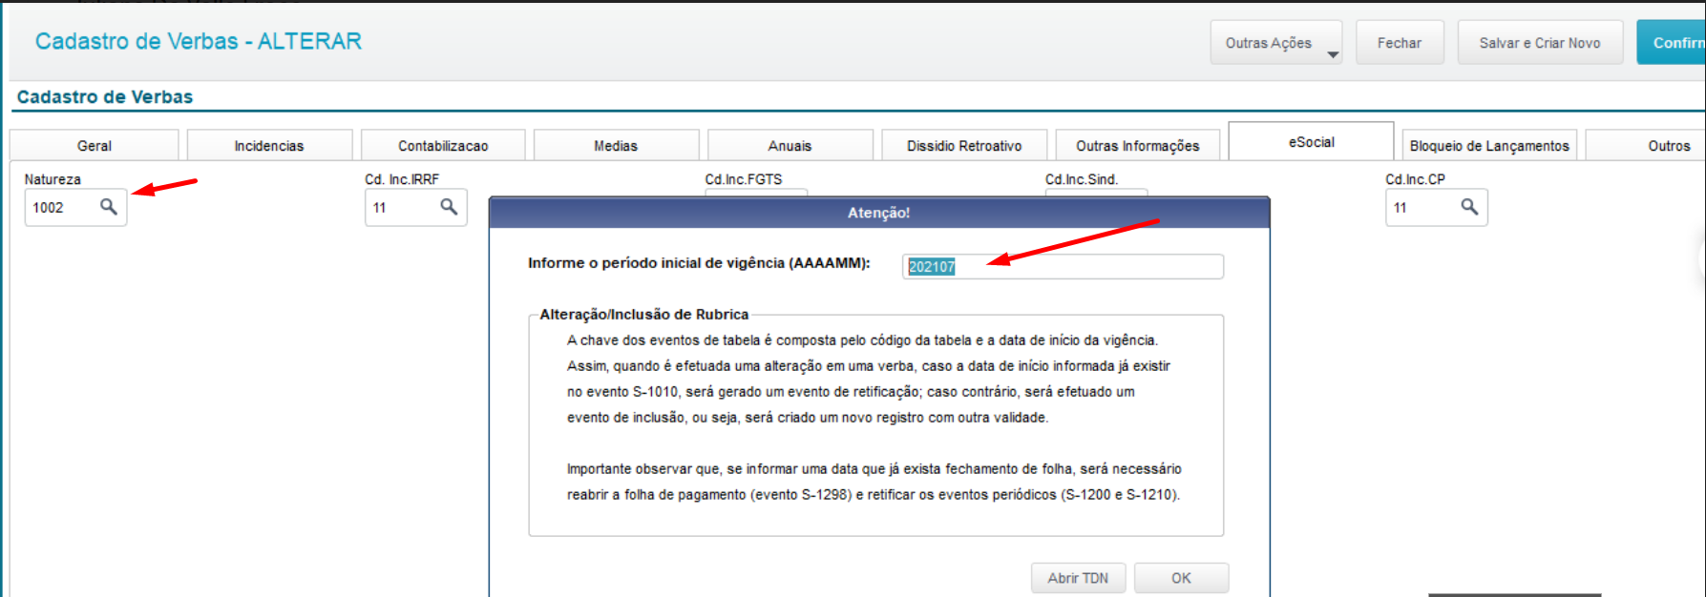1706x597 pixels.
Task: Open the Cd.Inc.CP lookup magnifier
Action: pos(1469,207)
